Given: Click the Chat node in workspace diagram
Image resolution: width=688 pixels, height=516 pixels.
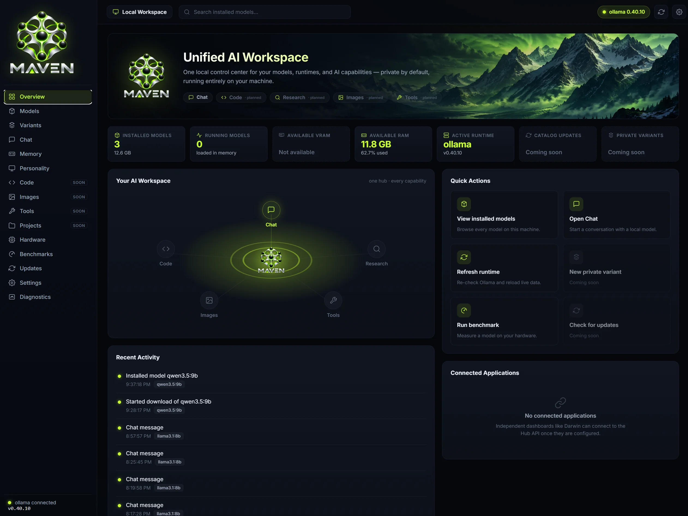Looking at the screenshot, I should click(x=271, y=210).
